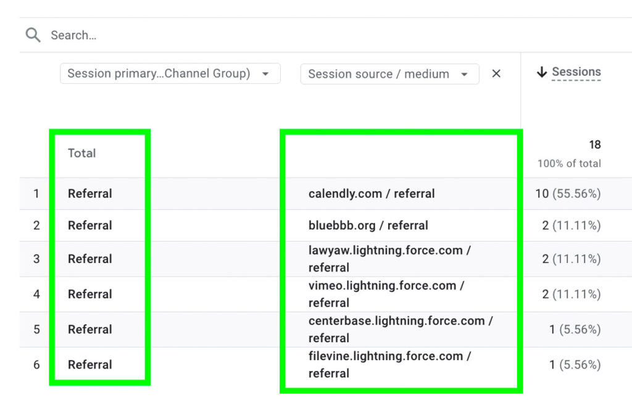Select Referral in the vimeo row
632x400 pixels.
click(90, 294)
